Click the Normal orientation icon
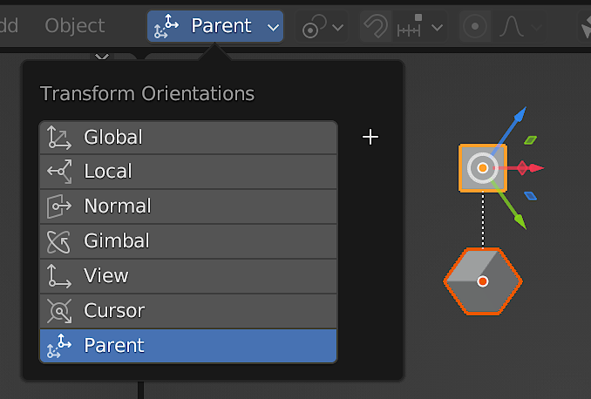This screenshot has height=399, width=591. [x=59, y=206]
